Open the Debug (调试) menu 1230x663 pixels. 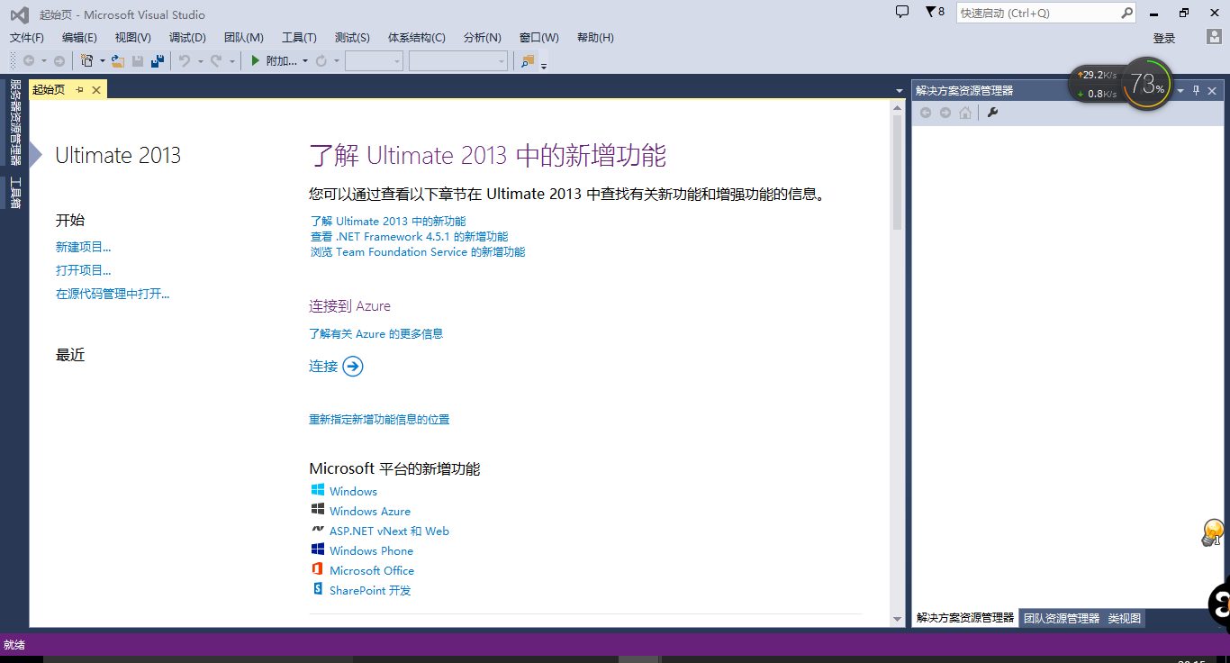tap(187, 37)
